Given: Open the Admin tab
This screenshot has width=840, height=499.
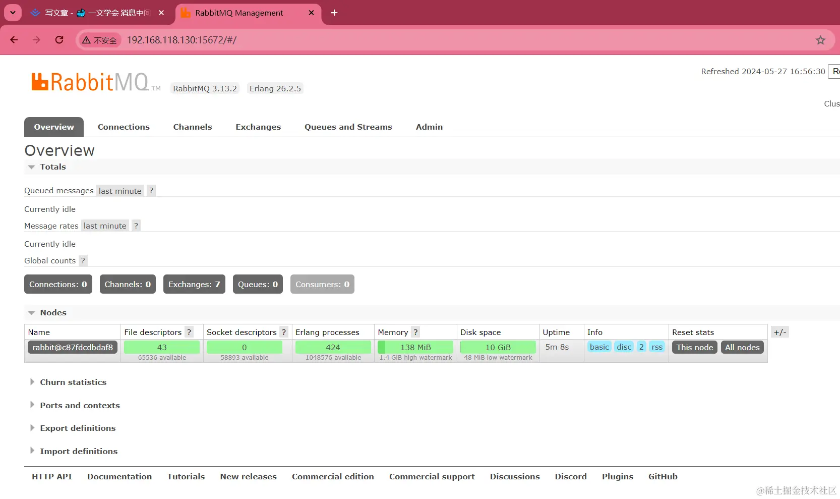Looking at the screenshot, I should tap(429, 127).
